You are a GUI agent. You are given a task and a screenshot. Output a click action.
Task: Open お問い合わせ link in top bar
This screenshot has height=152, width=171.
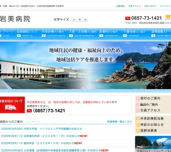click(x=150, y=6)
